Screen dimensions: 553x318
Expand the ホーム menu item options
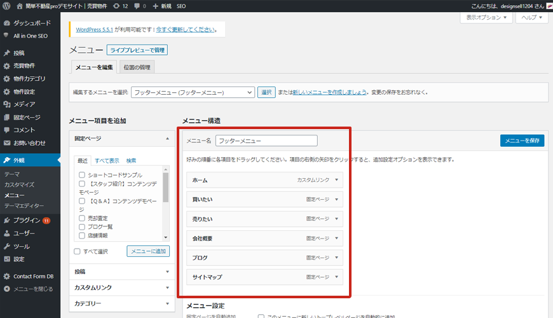336,180
